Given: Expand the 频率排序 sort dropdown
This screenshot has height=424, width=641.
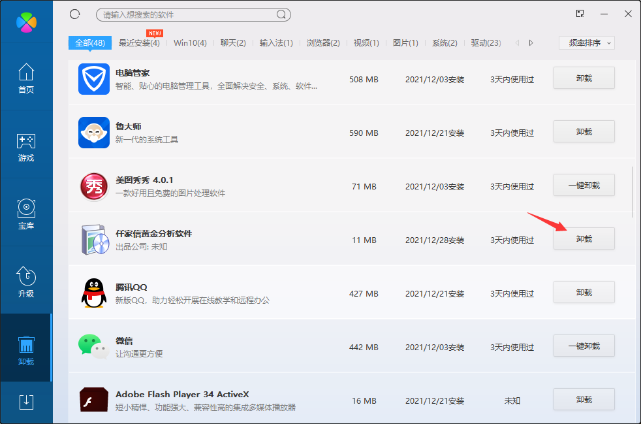Looking at the screenshot, I should coord(587,43).
